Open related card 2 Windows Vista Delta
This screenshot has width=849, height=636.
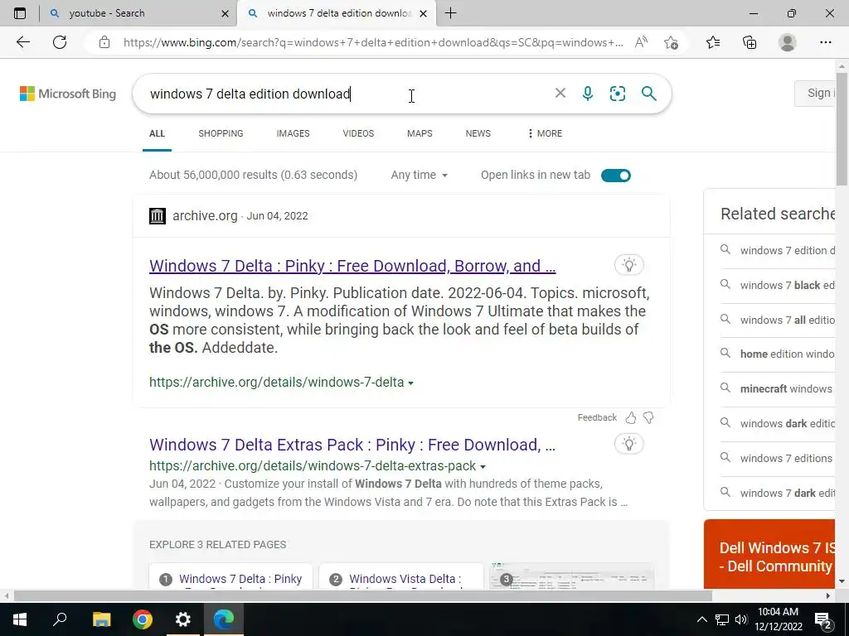(400, 576)
